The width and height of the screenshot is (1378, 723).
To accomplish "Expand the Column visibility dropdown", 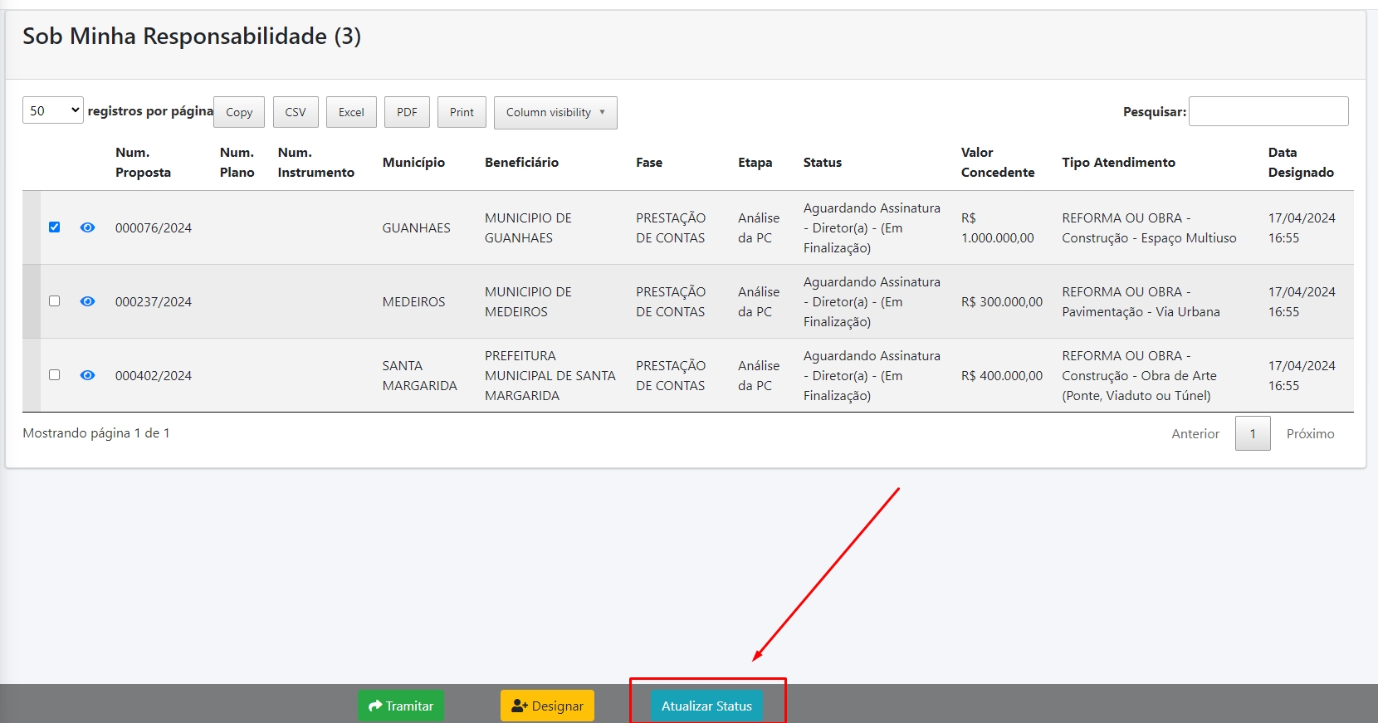I will [x=555, y=112].
